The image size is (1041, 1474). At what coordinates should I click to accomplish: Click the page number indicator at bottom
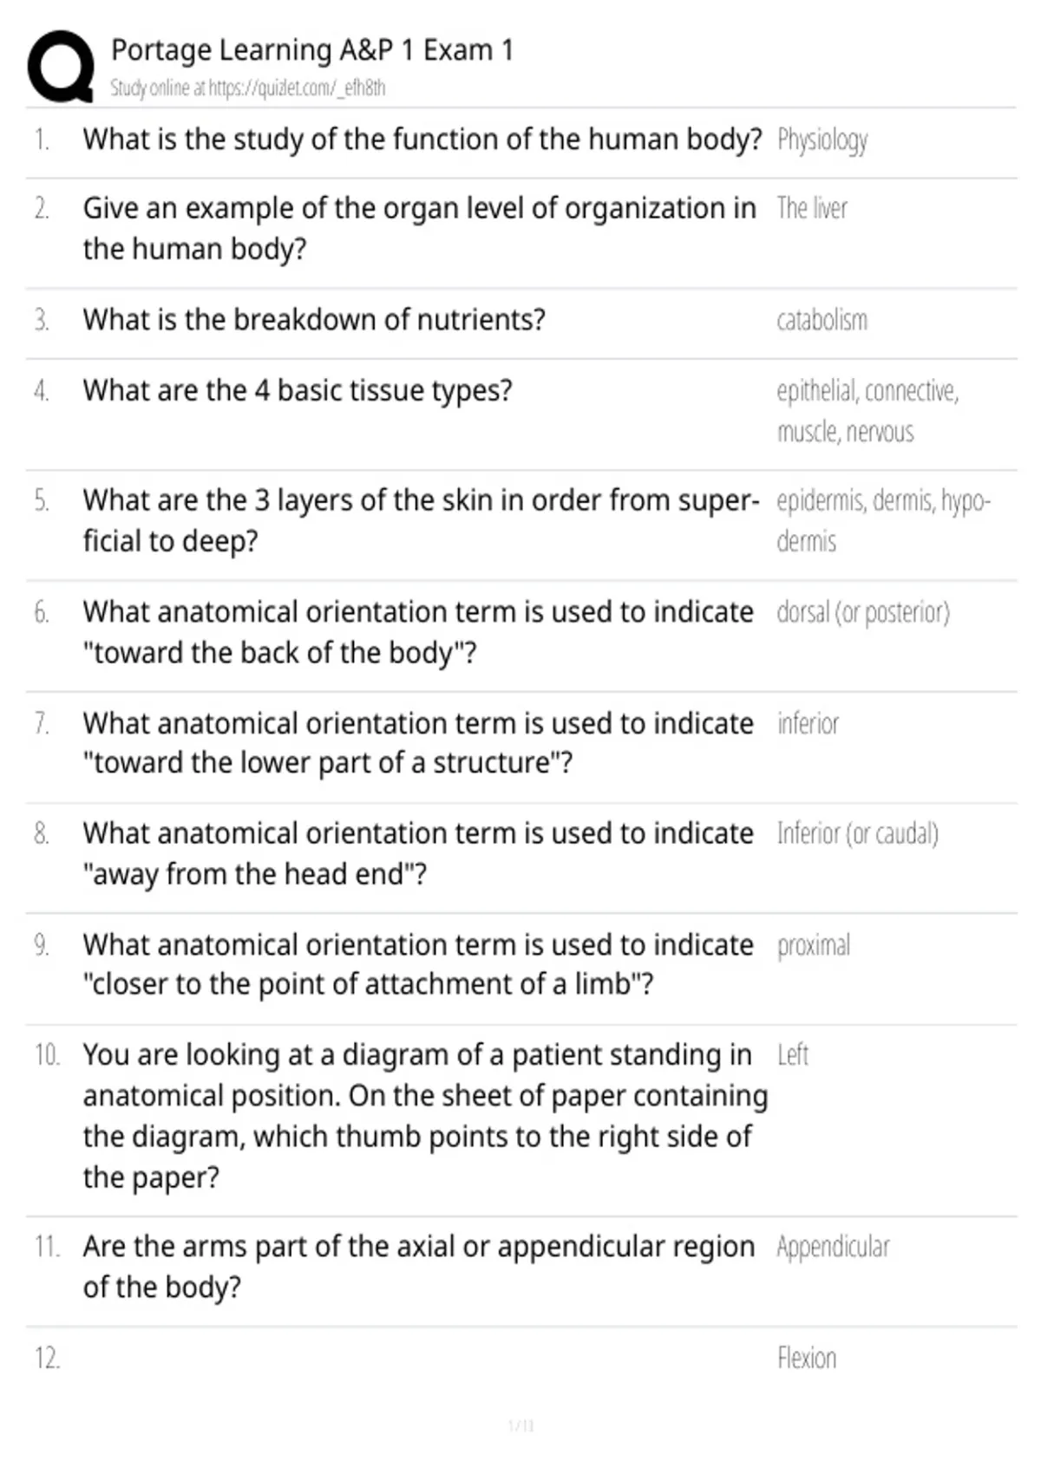(x=520, y=1425)
